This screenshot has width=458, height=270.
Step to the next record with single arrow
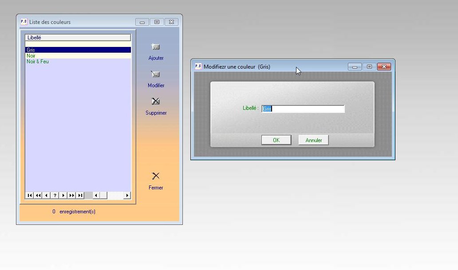63,195
